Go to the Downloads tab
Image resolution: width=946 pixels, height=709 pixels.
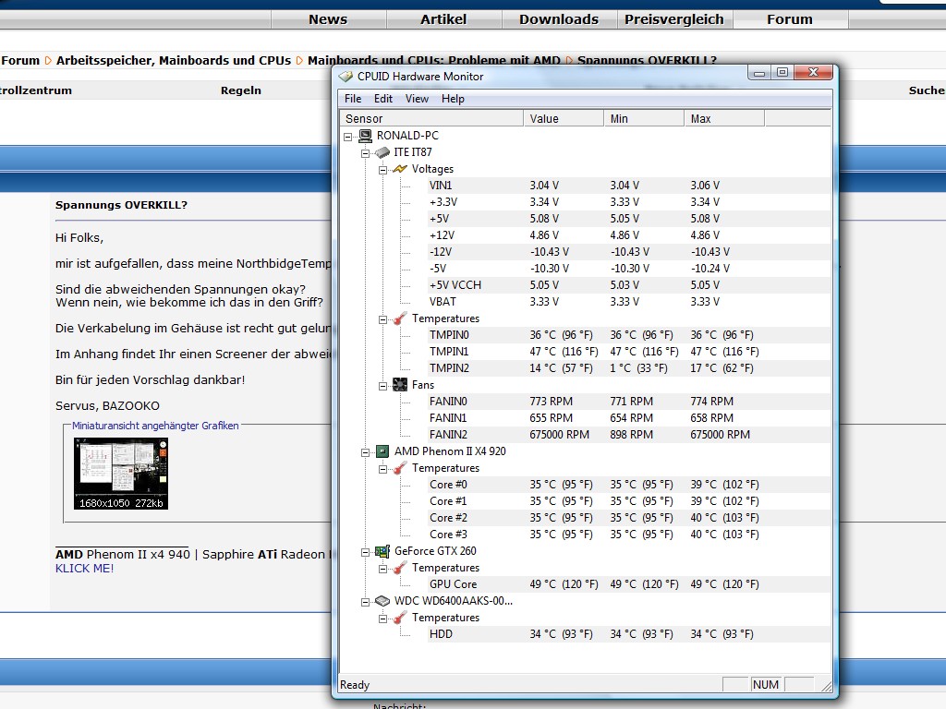pyautogui.click(x=559, y=19)
